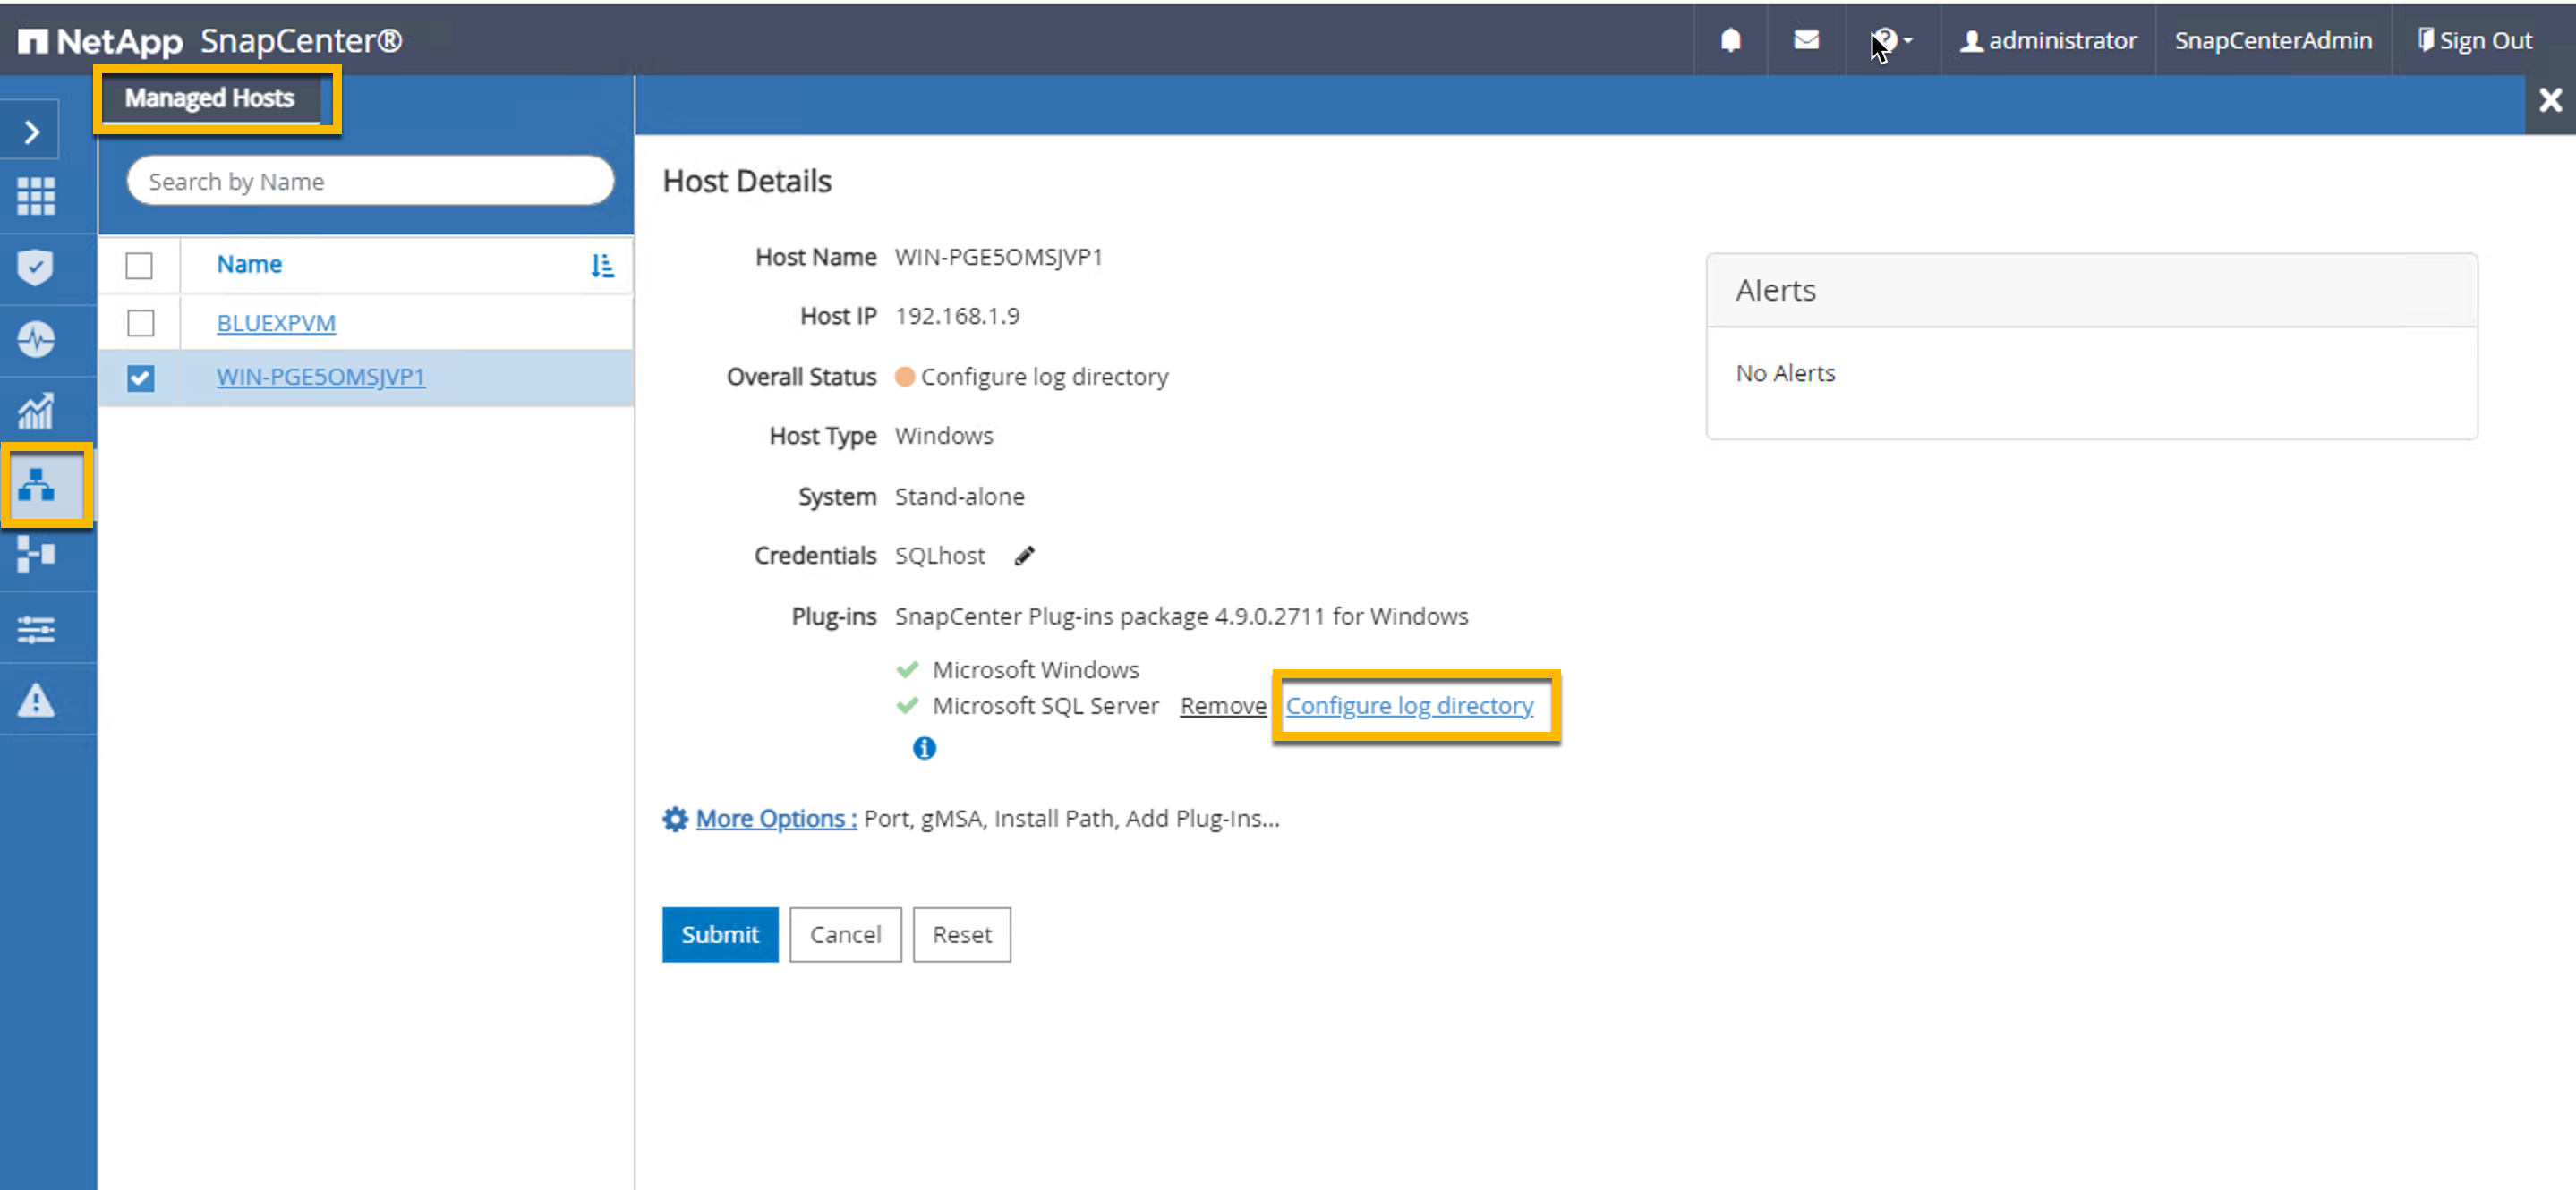Open the Dashboard grid icon in sidebar
Screen dimensions: 2576x1190
(x=36, y=196)
